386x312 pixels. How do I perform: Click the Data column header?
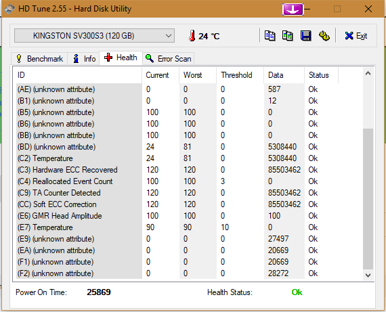click(x=284, y=75)
